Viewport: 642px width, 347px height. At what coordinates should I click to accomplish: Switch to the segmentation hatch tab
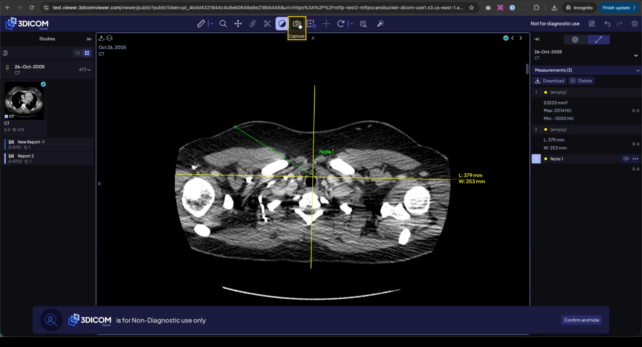click(575, 40)
